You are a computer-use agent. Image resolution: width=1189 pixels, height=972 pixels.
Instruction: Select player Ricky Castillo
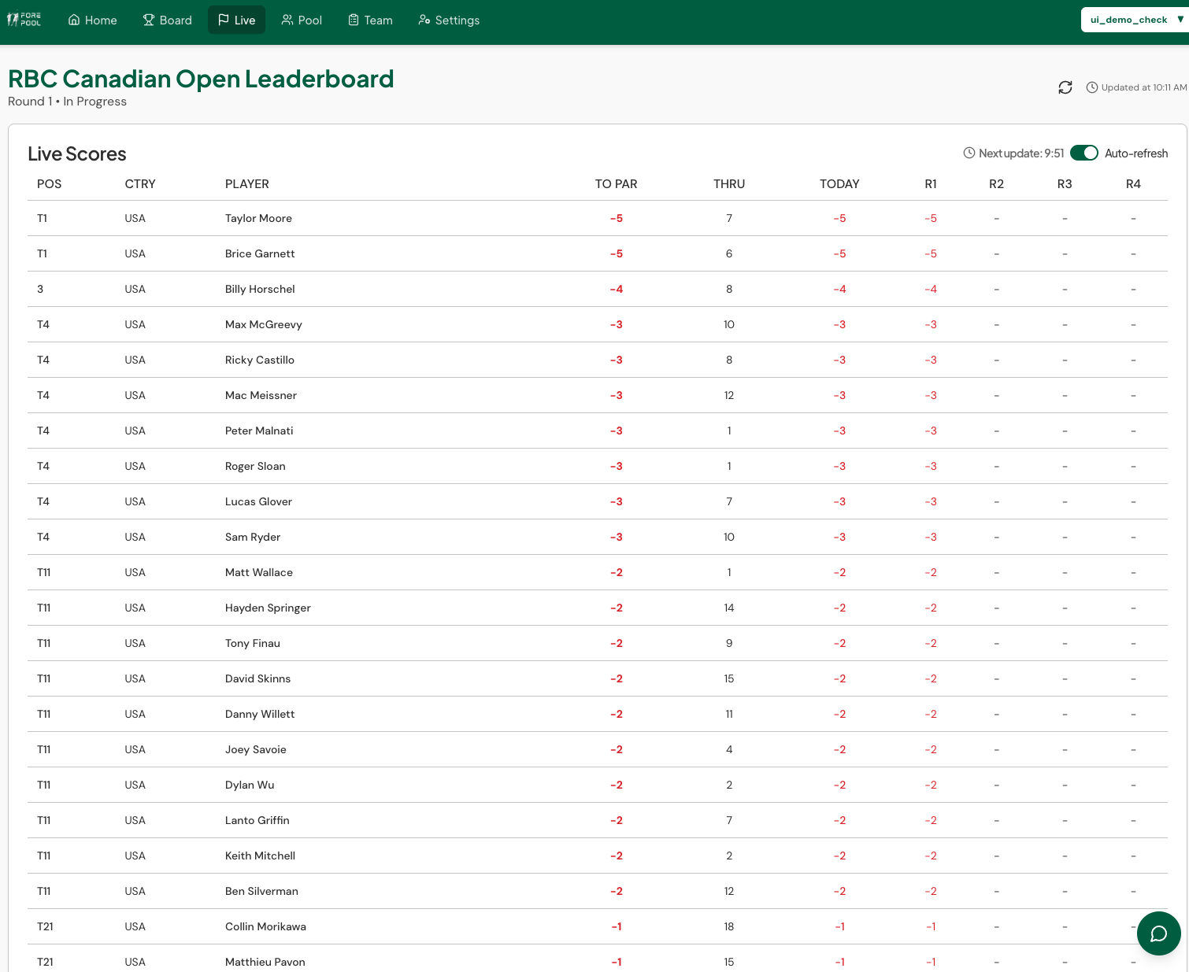click(x=260, y=360)
